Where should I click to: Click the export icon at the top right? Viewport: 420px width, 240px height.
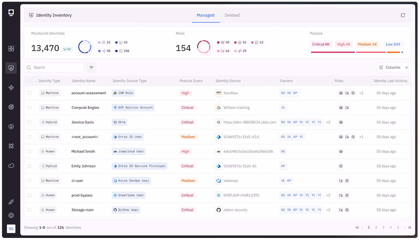tap(403, 15)
